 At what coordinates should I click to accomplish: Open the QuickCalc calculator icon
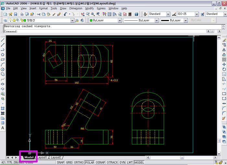point(130,14)
